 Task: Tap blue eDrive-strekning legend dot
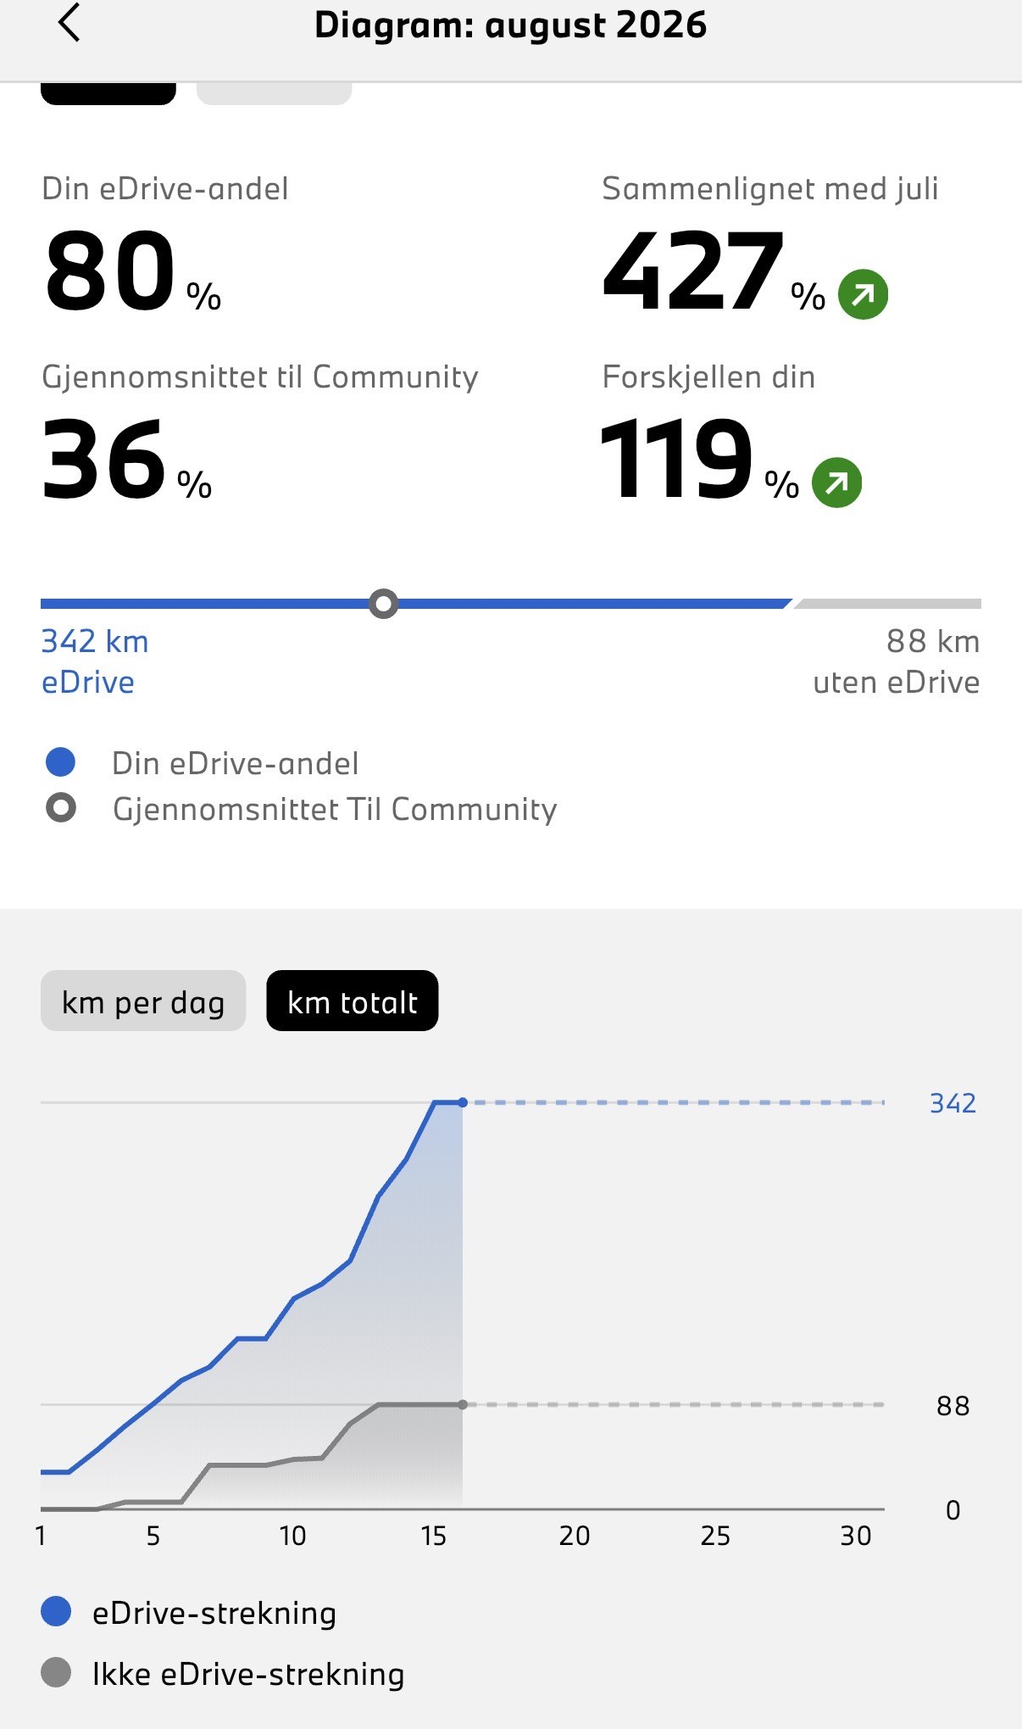pyautogui.click(x=56, y=1611)
